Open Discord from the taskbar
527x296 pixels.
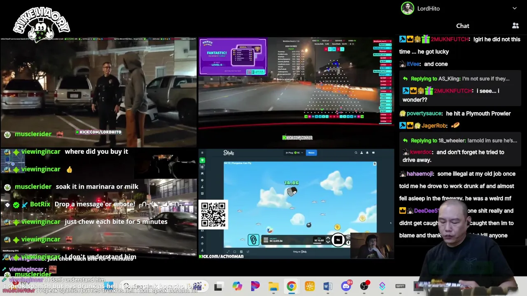coord(346,286)
